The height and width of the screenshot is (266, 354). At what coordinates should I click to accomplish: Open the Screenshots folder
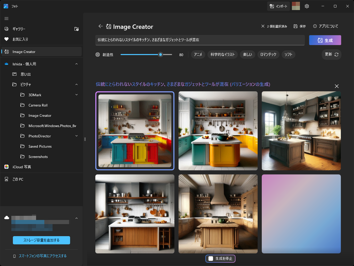pyautogui.click(x=41, y=157)
